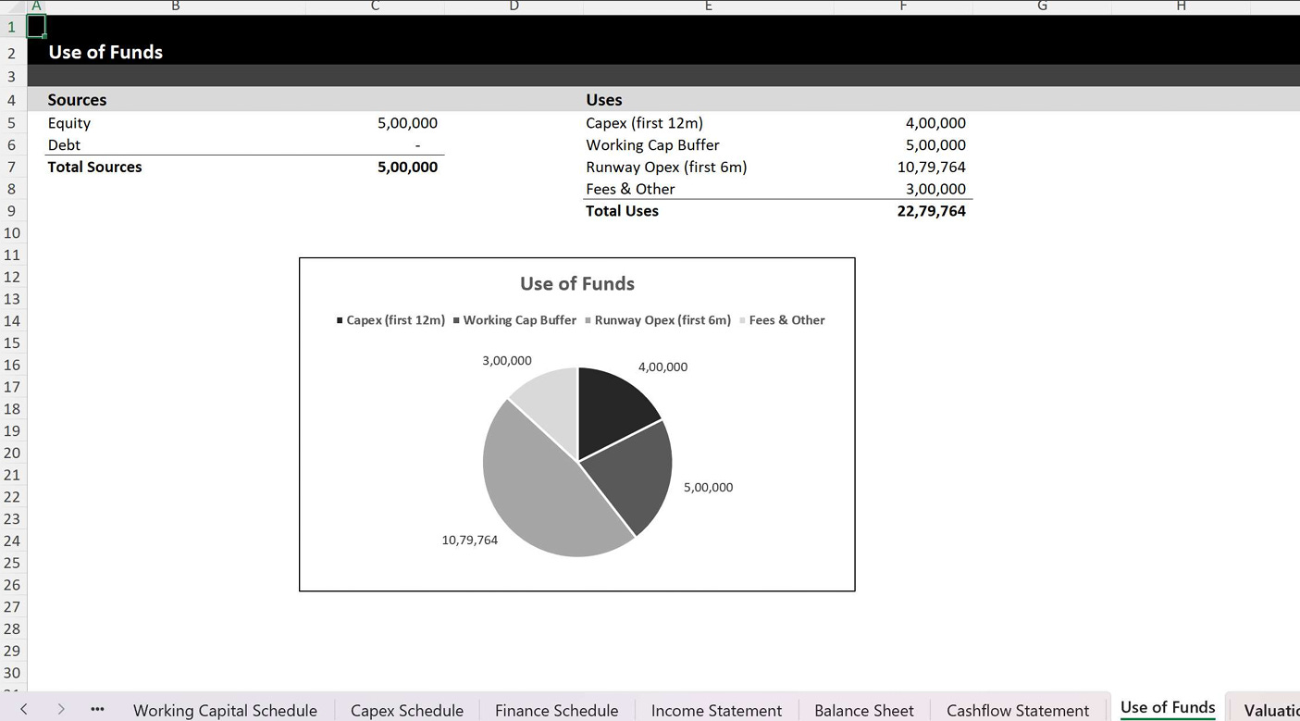
Task: Switch to the Cashflow Statement sheet
Action: [x=1019, y=710]
